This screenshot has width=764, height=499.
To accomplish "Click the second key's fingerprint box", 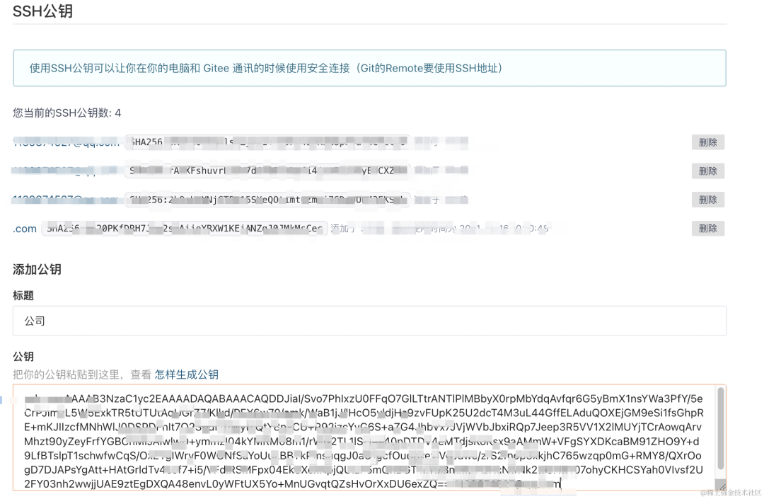I will (267, 171).
